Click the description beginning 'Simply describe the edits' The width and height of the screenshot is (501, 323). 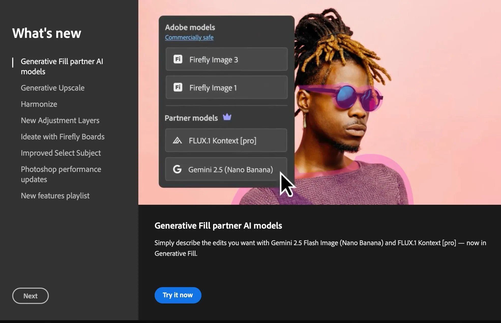tap(320, 248)
